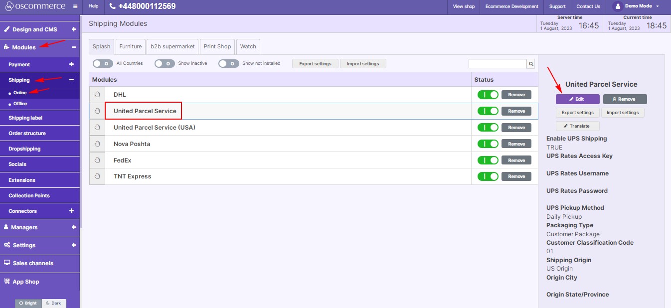Click the Demo Mode user avatar icon
Image resolution: width=671 pixels, height=308 pixels.
pos(618,6)
